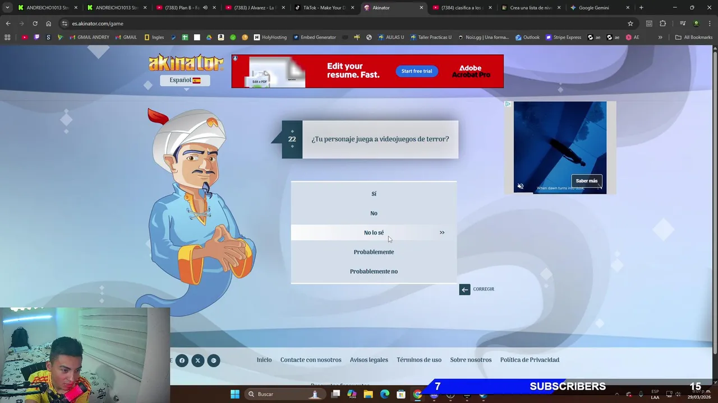Image resolution: width=718 pixels, height=403 pixels.
Task: Open the Windows Start menu
Action: (x=235, y=394)
